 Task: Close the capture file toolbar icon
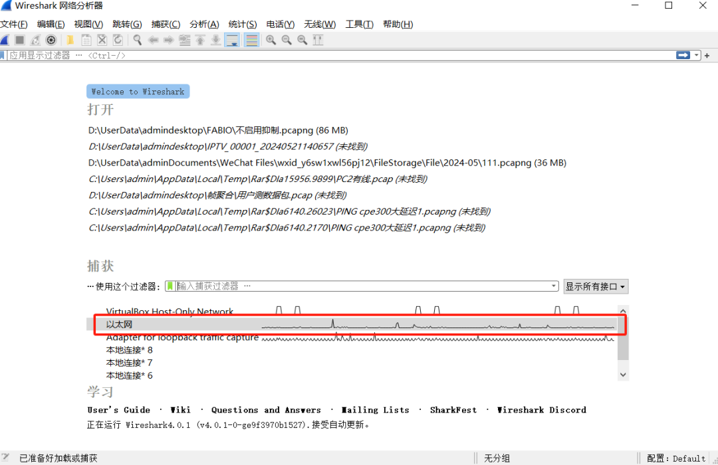click(x=102, y=41)
